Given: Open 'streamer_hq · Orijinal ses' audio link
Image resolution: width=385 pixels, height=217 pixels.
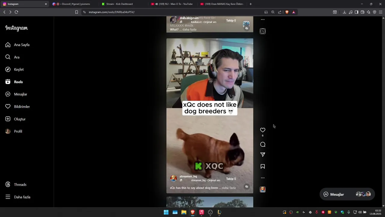Looking at the screenshot, I should coord(205,180).
